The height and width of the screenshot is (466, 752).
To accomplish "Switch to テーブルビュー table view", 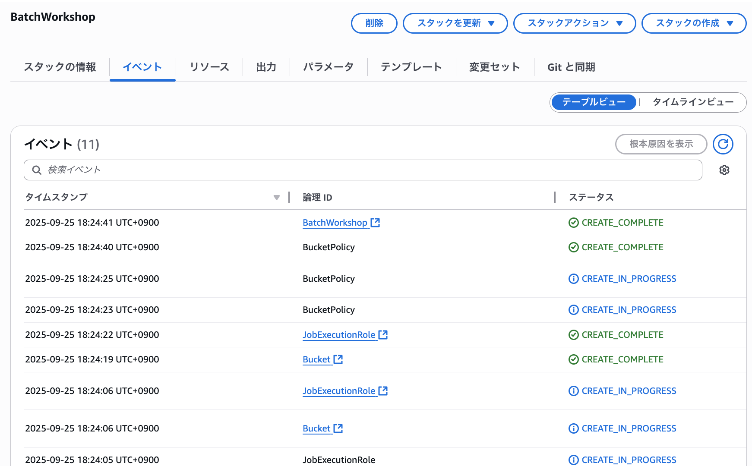I will [x=594, y=102].
